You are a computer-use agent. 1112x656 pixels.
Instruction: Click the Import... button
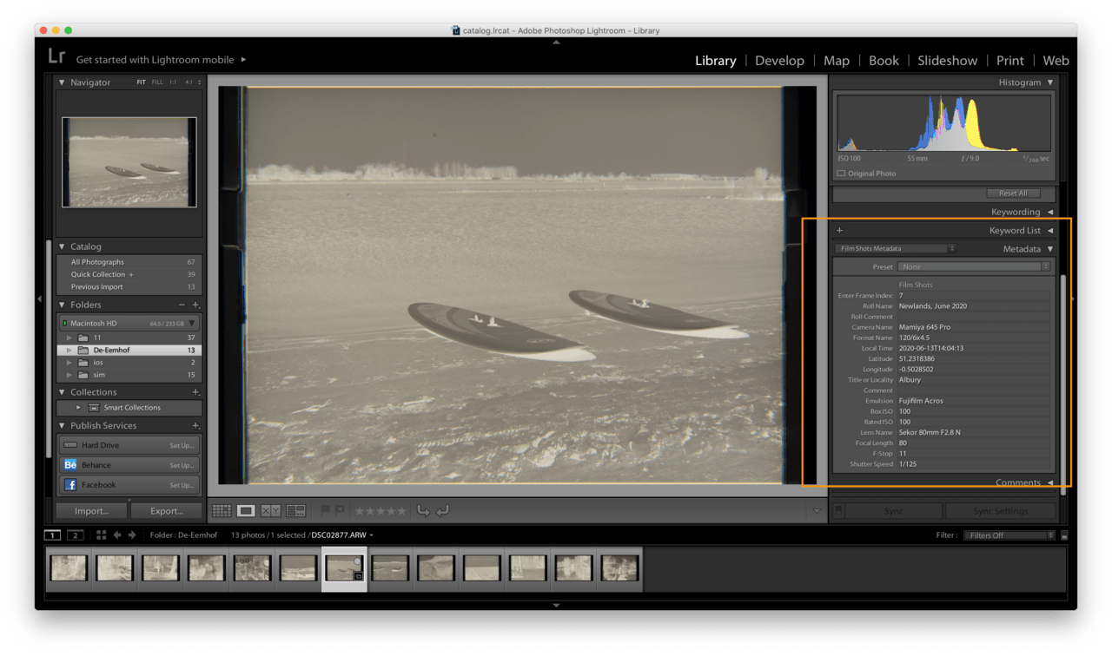[91, 511]
